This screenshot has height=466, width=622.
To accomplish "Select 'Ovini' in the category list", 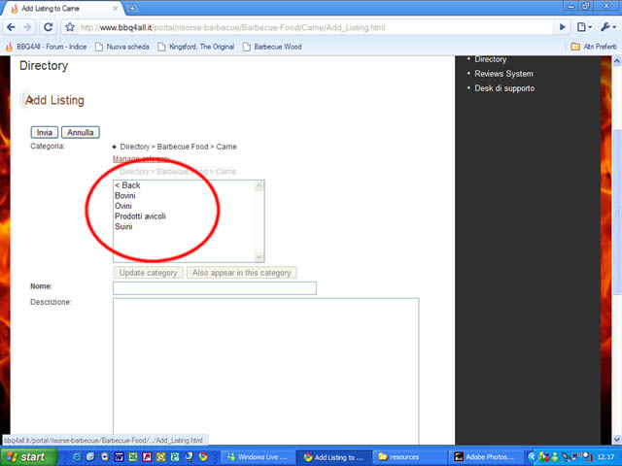I will click(184, 206).
